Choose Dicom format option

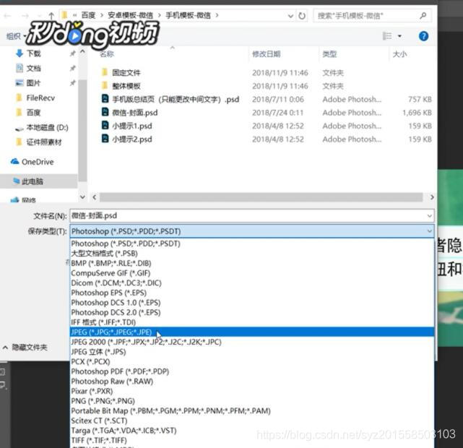pos(252,283)
